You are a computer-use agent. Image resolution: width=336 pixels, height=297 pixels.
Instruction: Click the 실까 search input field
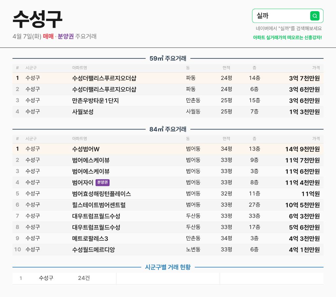pyautogui.click(x=287, y=16)
